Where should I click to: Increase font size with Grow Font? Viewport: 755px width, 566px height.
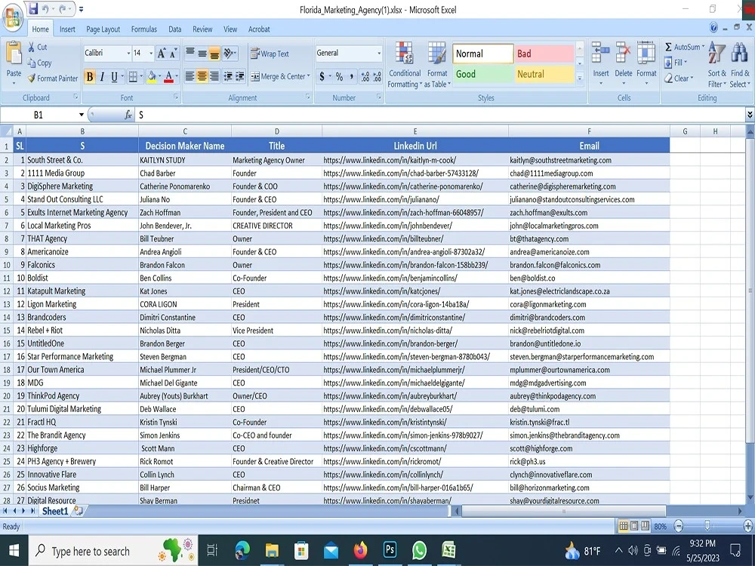162,53
